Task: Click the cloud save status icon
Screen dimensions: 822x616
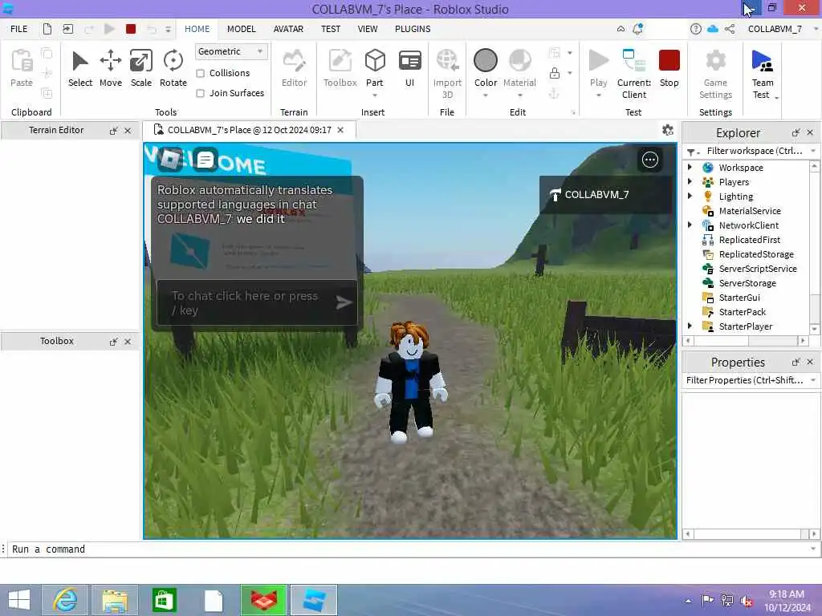Action: click(713, 29)
